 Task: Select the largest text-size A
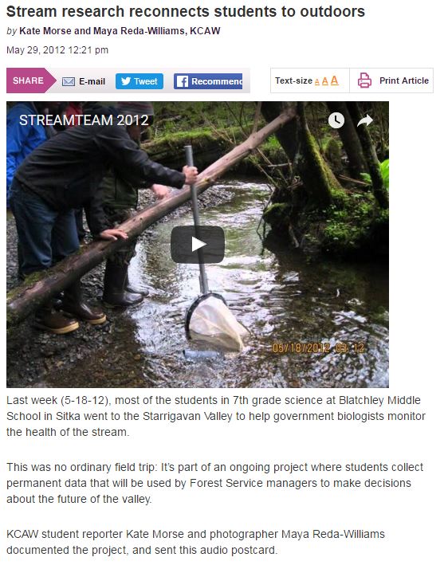[335, 80]
